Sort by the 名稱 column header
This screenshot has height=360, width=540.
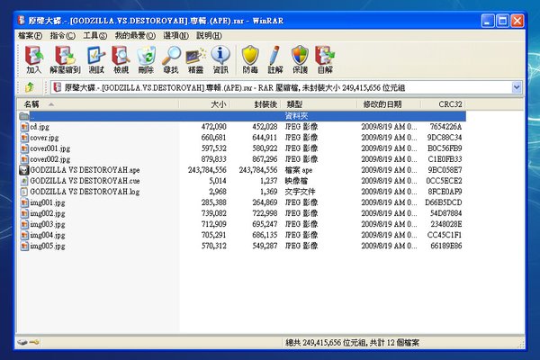click(x=98, y=104)
